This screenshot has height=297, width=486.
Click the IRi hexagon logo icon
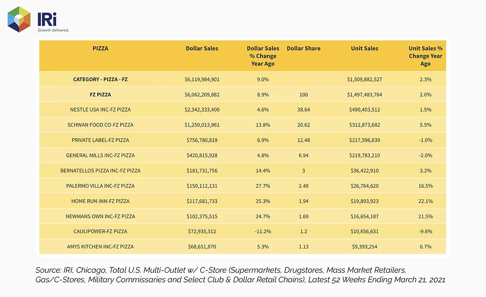pos(19,19)
